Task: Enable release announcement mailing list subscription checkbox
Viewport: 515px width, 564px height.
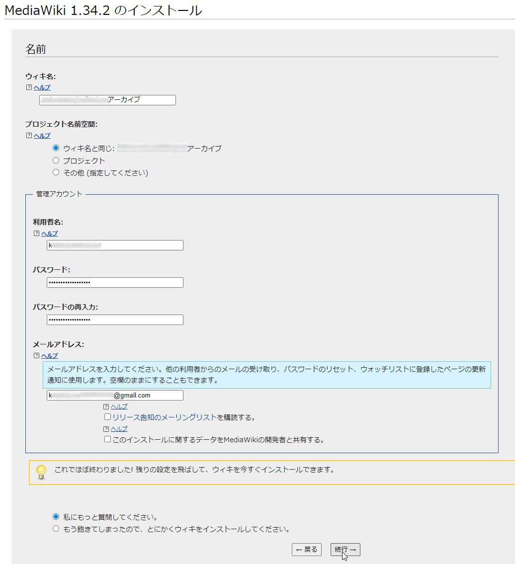Action: (107, 417)
